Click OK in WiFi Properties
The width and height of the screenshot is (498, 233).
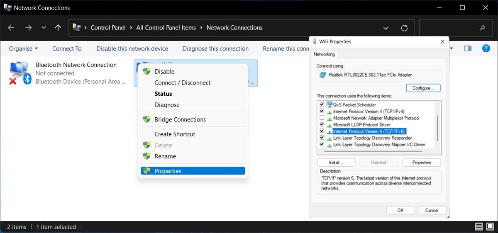pos(400,210)
